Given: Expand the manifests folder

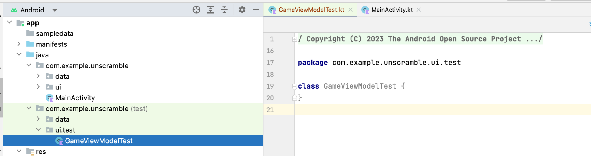Looking at the screenshot, I should [19, 44].
